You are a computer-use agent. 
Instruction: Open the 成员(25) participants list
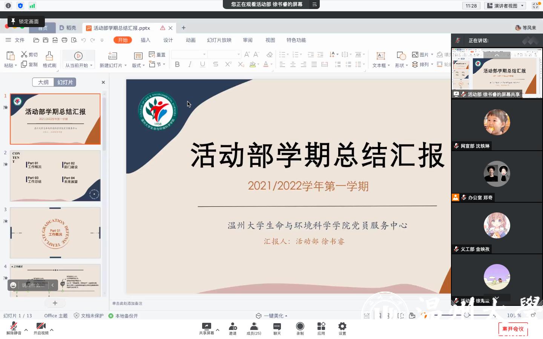tap(254, 327)
